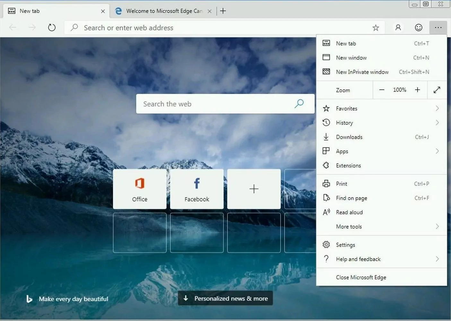Click the Personalized news & more bar
The width and height of the screenshot is (451, 321).
[225, 298]
